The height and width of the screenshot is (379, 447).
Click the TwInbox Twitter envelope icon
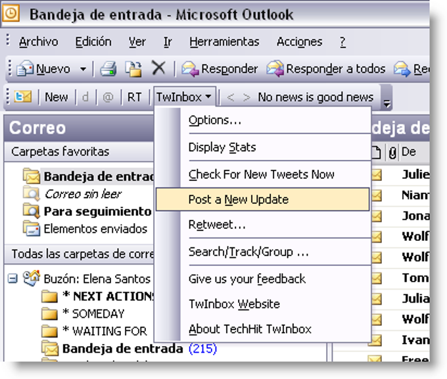pos(22,97)
